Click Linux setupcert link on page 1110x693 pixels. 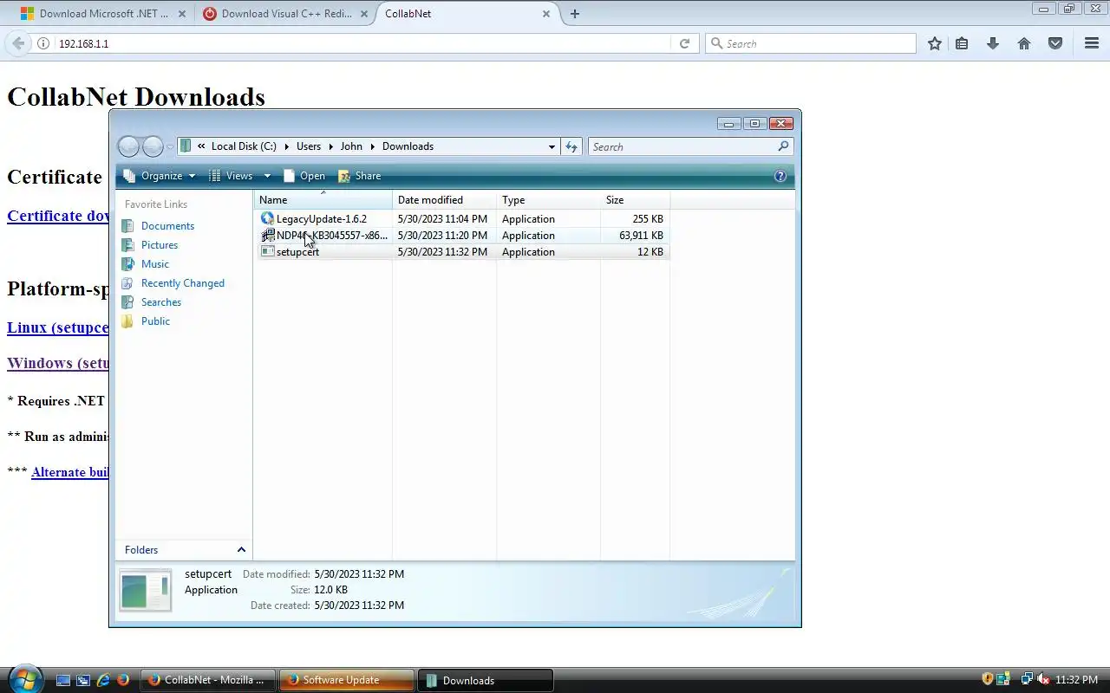[57, 327]
